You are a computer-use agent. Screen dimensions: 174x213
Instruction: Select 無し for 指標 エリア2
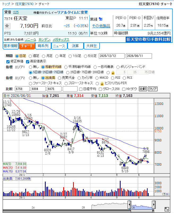(x=31, y=78)
